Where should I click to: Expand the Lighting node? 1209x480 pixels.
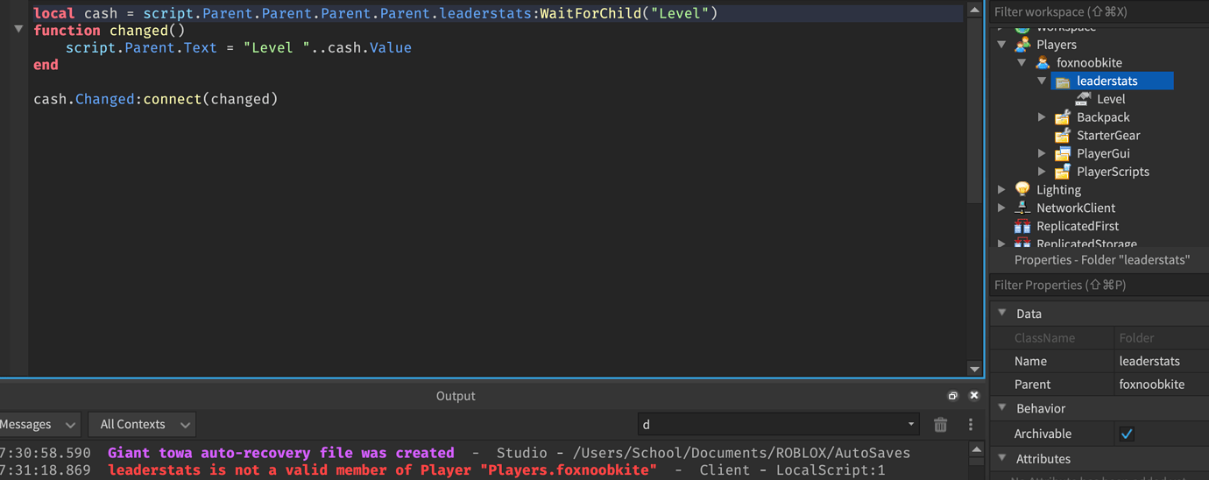(1002, 190)
